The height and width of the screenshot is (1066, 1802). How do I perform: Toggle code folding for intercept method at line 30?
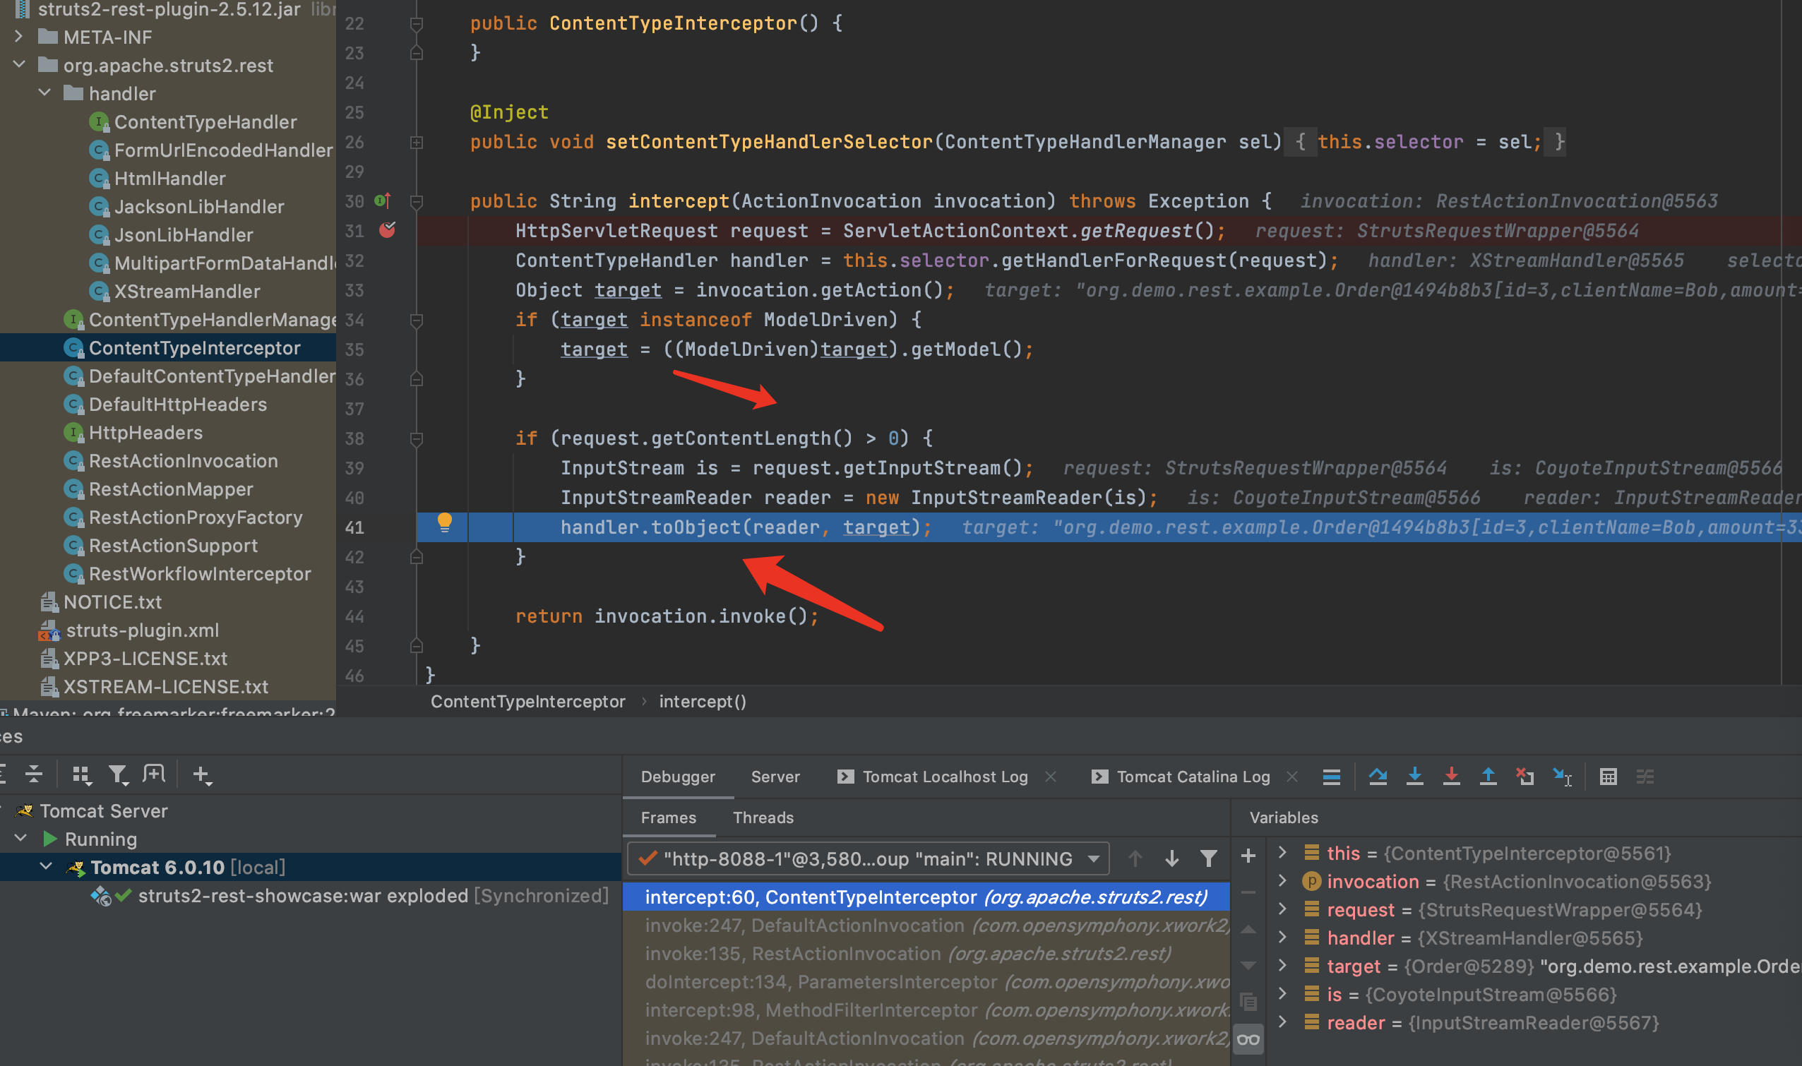(416, 201)
